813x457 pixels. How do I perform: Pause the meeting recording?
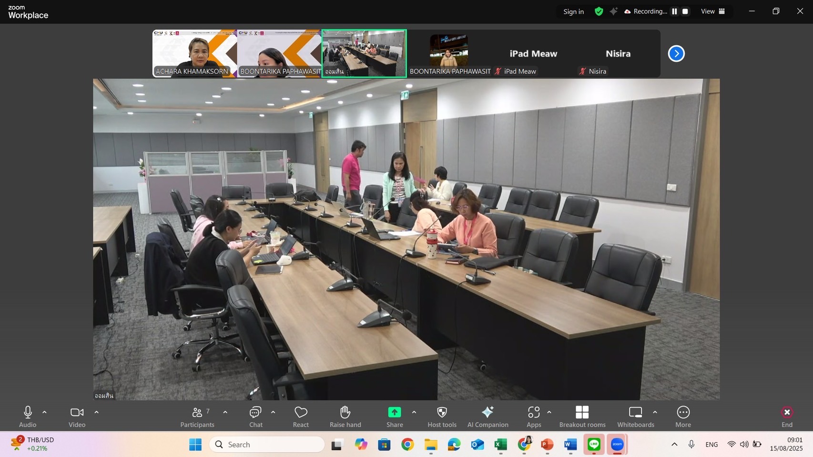pyautogui.click(x=674, y=11)
